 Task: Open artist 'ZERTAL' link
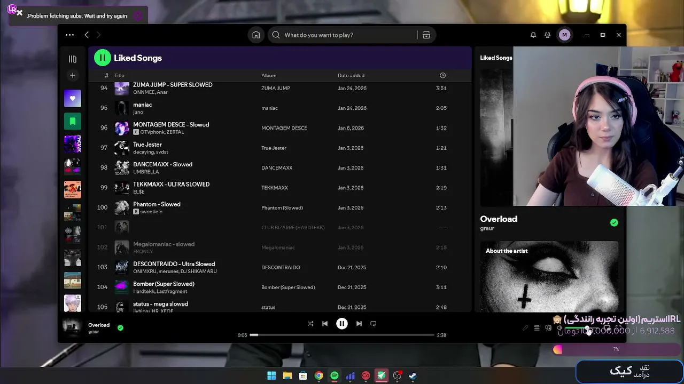[175, 132]
